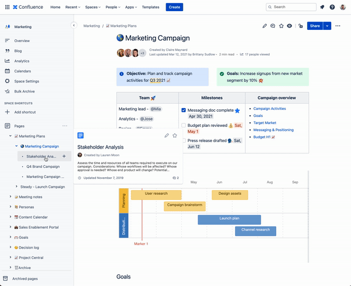Open Q4 Brand Campaign page in tree
Image resolution: width=351 pixels, height=286 pixels.
coord(43,167)
